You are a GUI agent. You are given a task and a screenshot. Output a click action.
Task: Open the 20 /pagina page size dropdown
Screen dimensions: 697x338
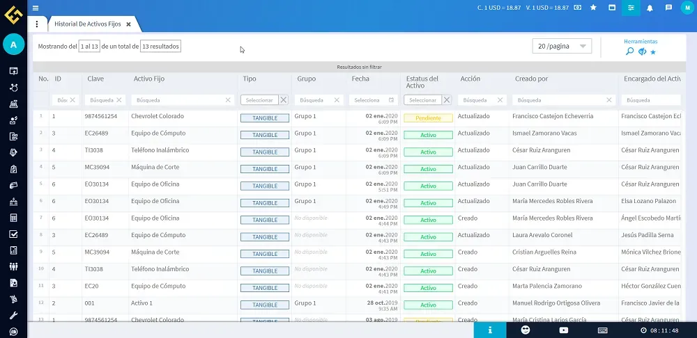pyautogui.click(x=561, y=46)
